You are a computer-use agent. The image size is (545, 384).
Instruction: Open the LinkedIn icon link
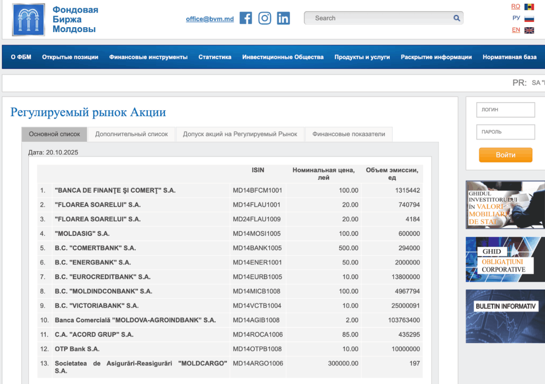[x=284, y=18]
